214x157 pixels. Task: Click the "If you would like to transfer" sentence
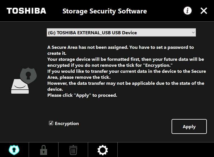tap(127, 71)
